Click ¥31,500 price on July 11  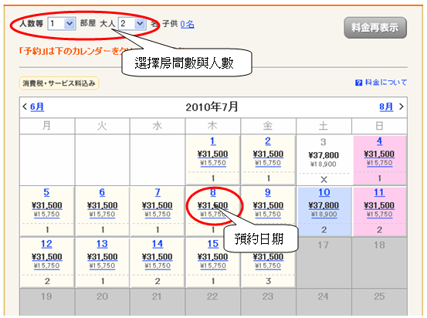tap(379, 205)
